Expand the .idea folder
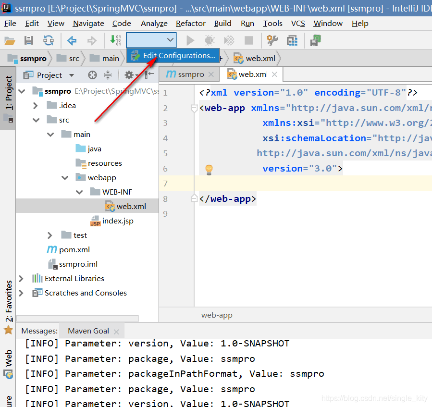 (x=35, y=106)
